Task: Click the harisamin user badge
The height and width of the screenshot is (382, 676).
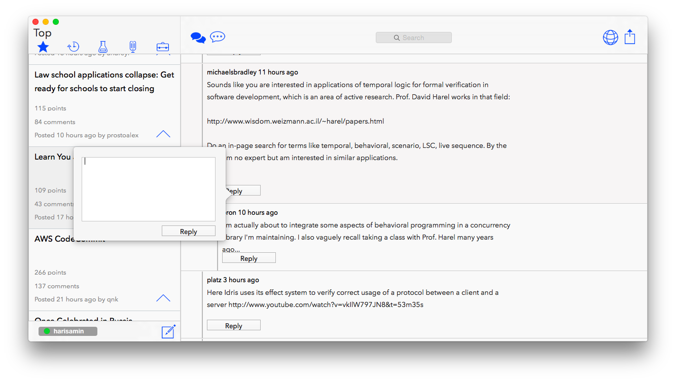Action: pyautogui.click(x=68, y=331)
